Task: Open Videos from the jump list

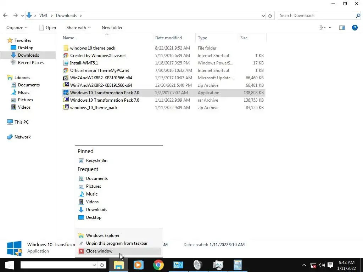Action: click(x=119, y=202)
